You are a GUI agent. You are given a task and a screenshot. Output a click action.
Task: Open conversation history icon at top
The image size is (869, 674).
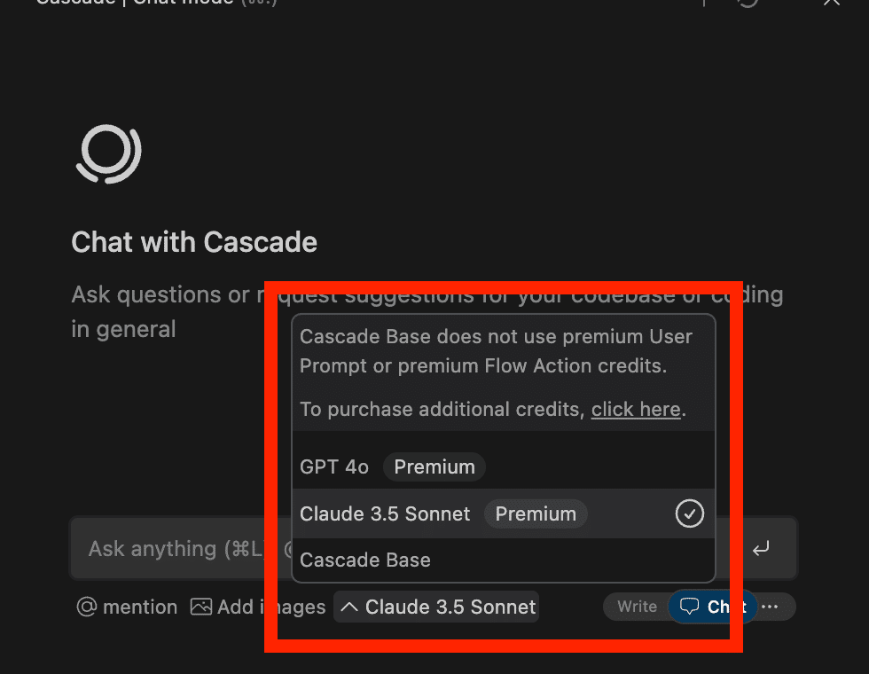[x=748, y=3]
